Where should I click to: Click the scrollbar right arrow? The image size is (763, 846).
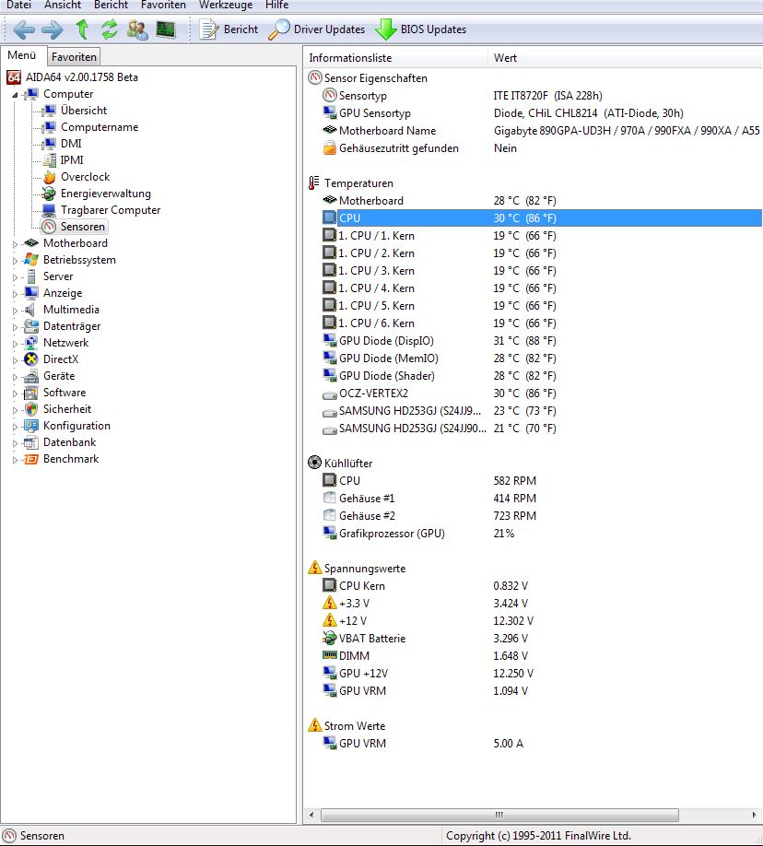pyautogui.click(x=755, y=815)
